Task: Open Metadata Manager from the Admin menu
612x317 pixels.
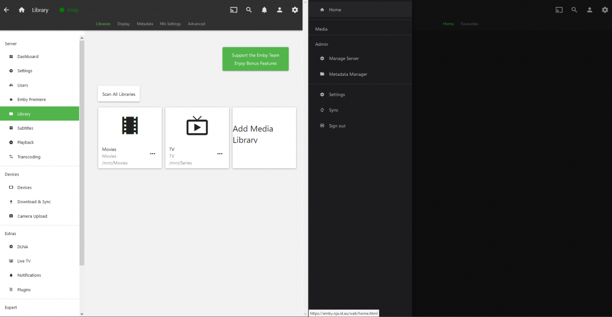Action: pyautogui.click(x=348, y=74)
